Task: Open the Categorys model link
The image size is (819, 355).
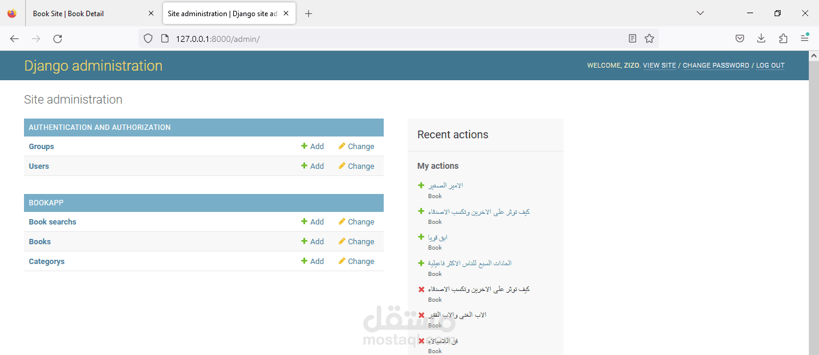Action: point(47,262)
